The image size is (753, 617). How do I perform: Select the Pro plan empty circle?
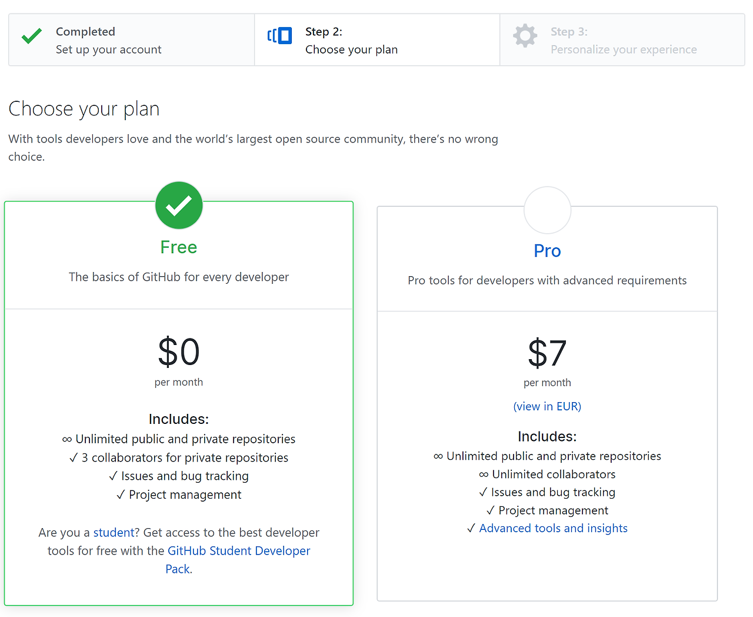pos(547,210)
